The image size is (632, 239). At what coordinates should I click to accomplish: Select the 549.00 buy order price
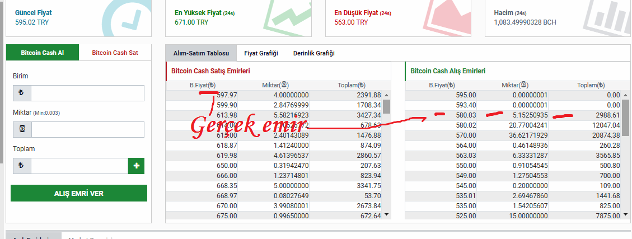click(x=466, y=175)
